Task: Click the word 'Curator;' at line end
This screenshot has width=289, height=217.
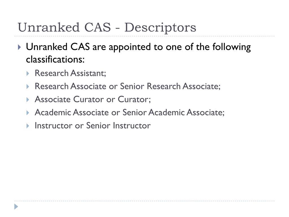Action: 134,99
